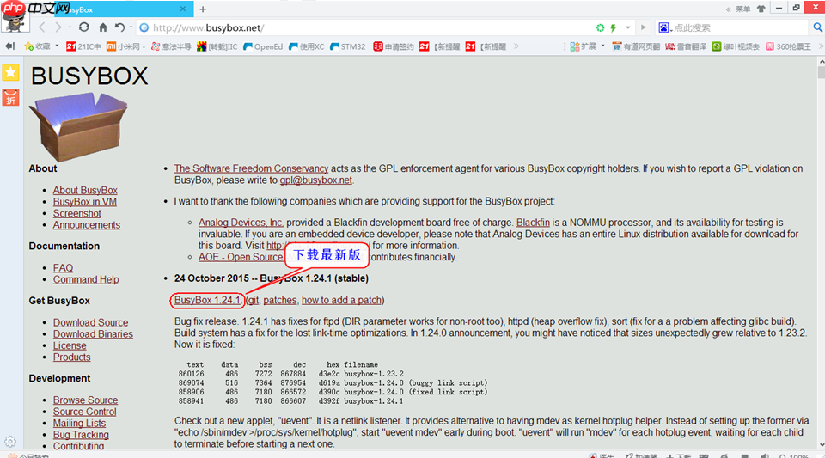This screenshot has width=825, height=458.
Task: Expand the 扩展 dropdown arrow
Action: pyautogui.click(x=602, y=46)
